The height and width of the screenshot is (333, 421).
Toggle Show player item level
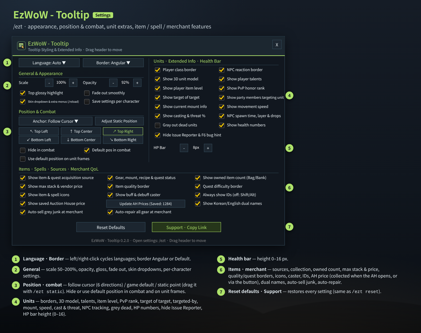158,88
